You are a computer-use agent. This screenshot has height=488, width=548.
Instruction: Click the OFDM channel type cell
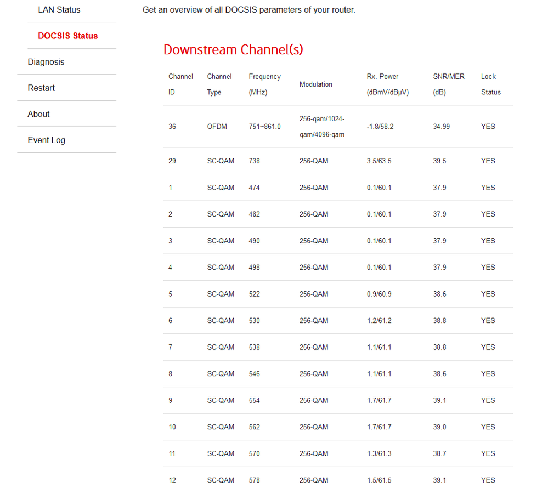tap(217, 127)
